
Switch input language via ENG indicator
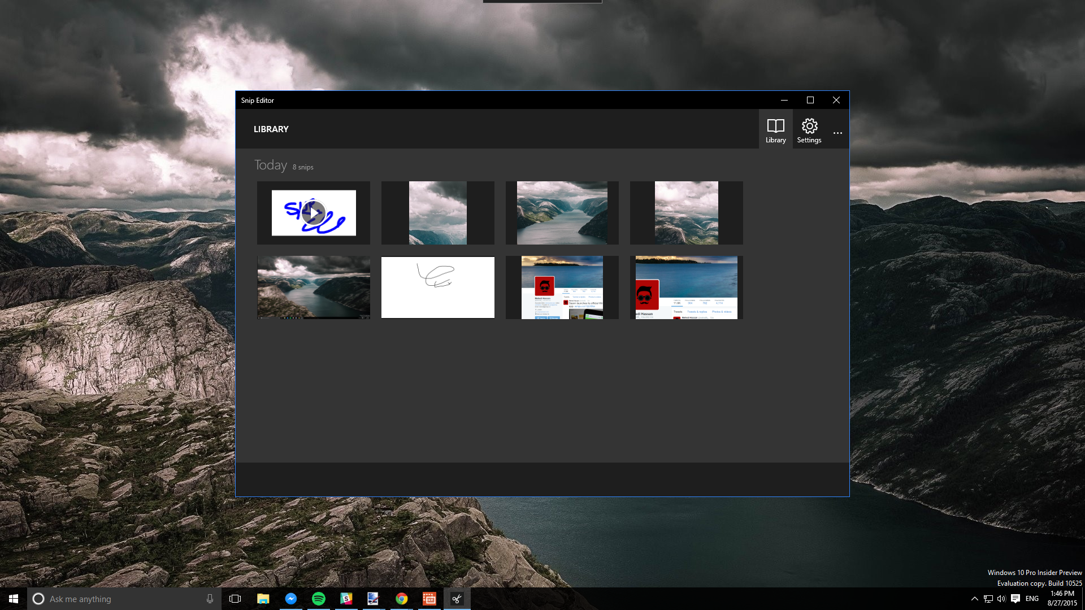(x=1032, y=599)
